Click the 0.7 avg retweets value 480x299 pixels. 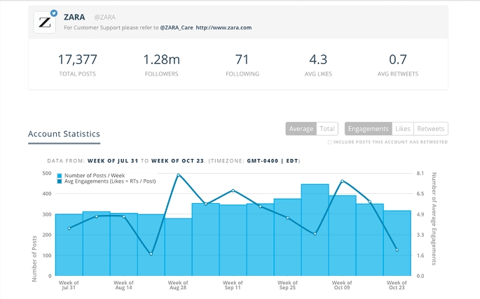click(397, 60)
